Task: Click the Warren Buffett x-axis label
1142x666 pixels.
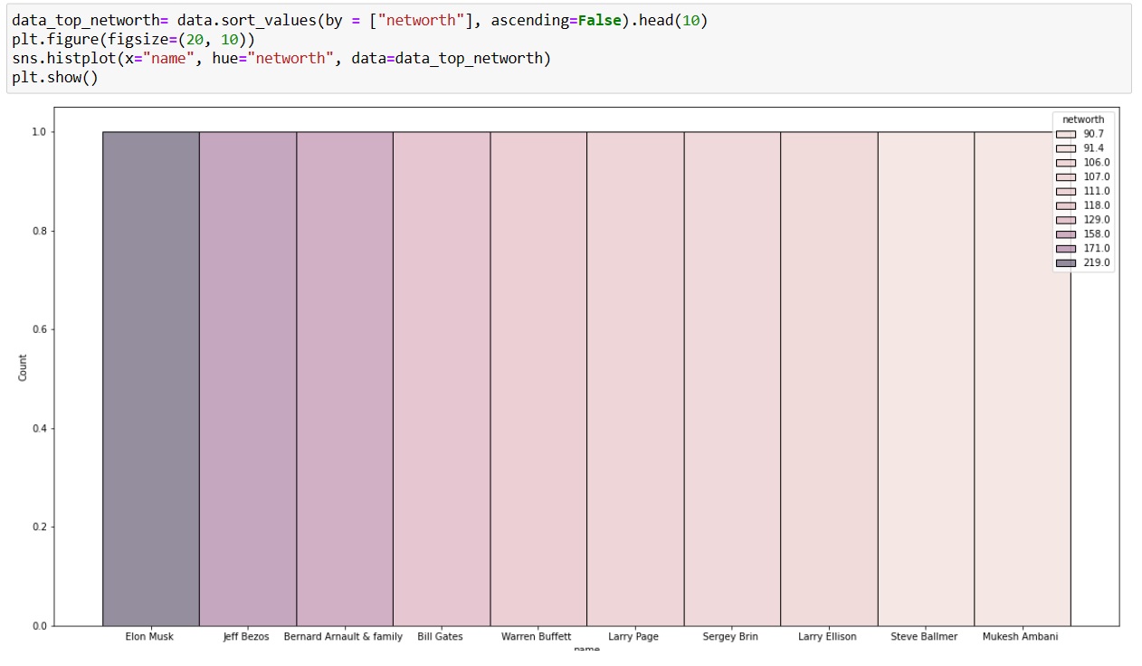Action: (x=537, y=637)
